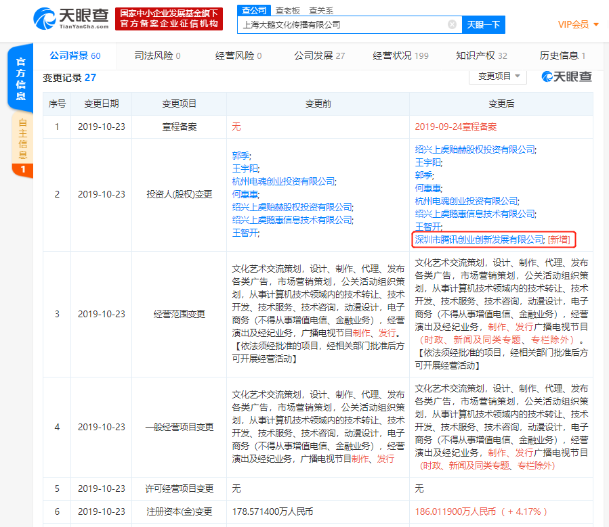Image resolution: width=609 pixels, height=527 pixels.
Task: Select the 查公司 search tab
Action: pos(254,10)
